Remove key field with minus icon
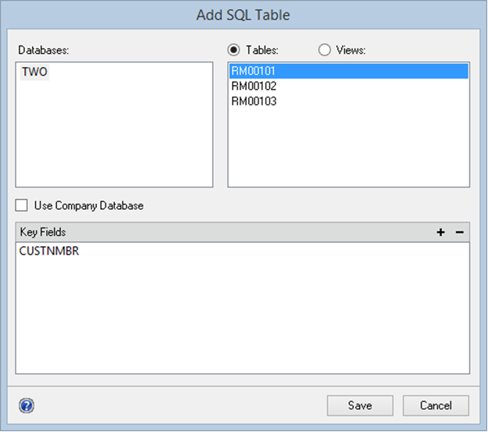 click(460, 232)
